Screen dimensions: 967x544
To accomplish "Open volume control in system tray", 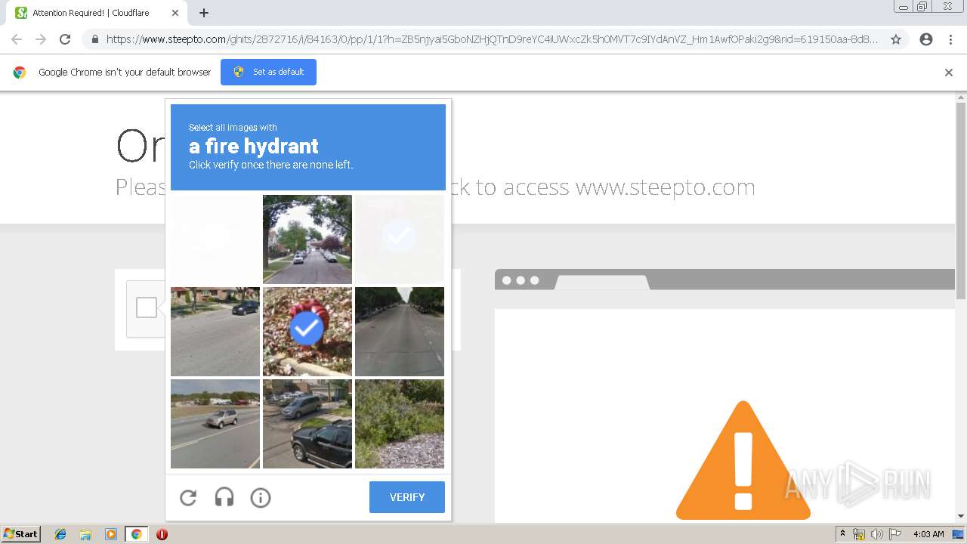I will [877, 534].
